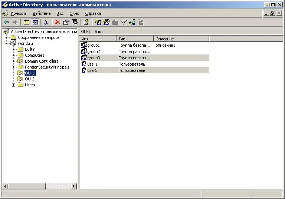Click the group3 group icon

(84, 58)
